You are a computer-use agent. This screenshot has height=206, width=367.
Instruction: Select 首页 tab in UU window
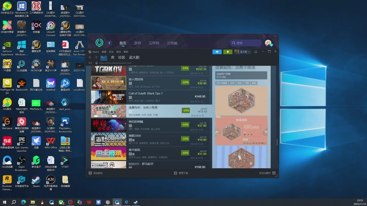pyautogui.click(x=122, y=43)
